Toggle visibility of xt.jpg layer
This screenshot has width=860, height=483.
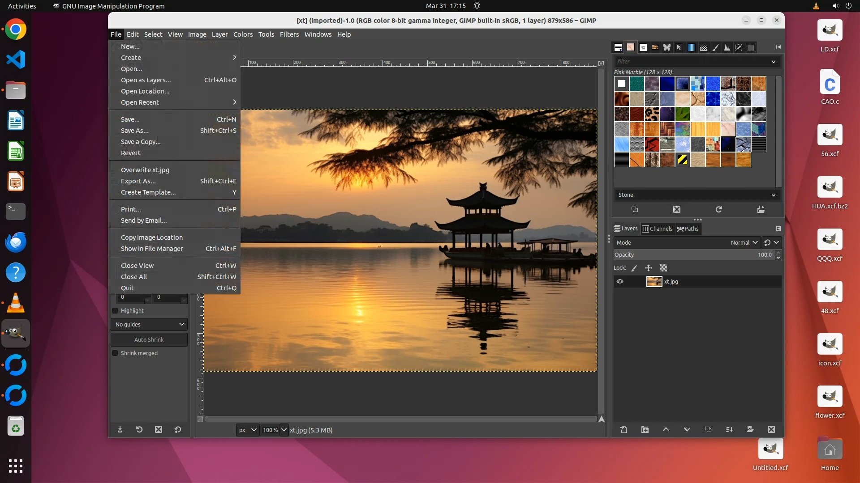620,281
